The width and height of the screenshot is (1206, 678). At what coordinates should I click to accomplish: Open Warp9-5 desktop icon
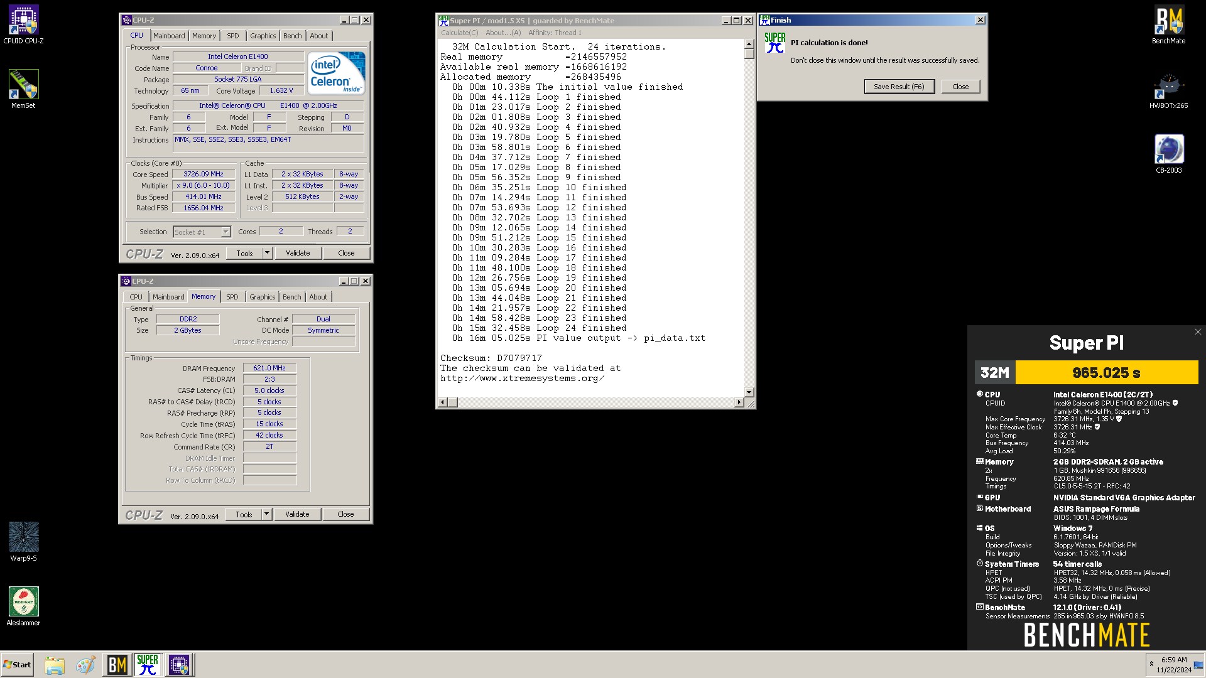click(23, 541)
